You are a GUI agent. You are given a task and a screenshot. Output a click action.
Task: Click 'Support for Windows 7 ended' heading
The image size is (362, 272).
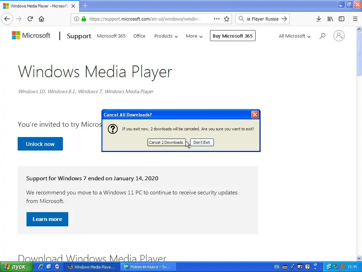pyautogui.click(x=92, y=178)
